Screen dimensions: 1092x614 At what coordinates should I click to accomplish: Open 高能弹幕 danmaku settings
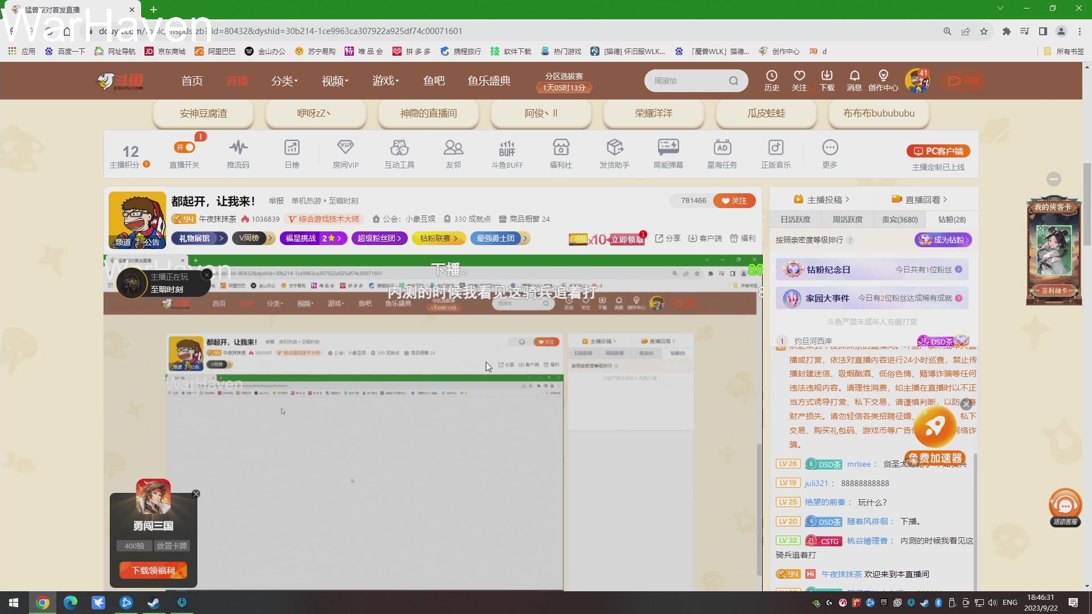pos(668,153)
